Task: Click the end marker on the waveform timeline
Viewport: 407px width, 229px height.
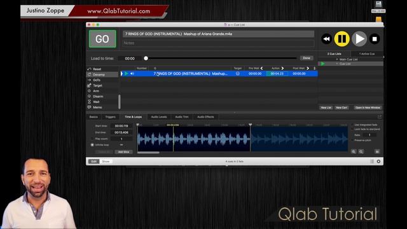Action: click(x=250, y=125)
